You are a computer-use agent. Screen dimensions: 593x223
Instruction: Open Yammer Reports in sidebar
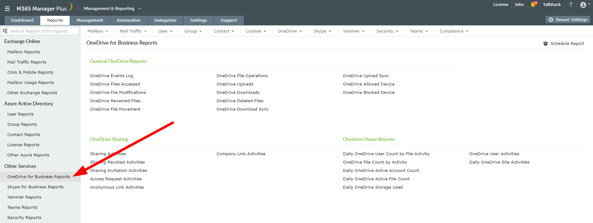point(24,197)
